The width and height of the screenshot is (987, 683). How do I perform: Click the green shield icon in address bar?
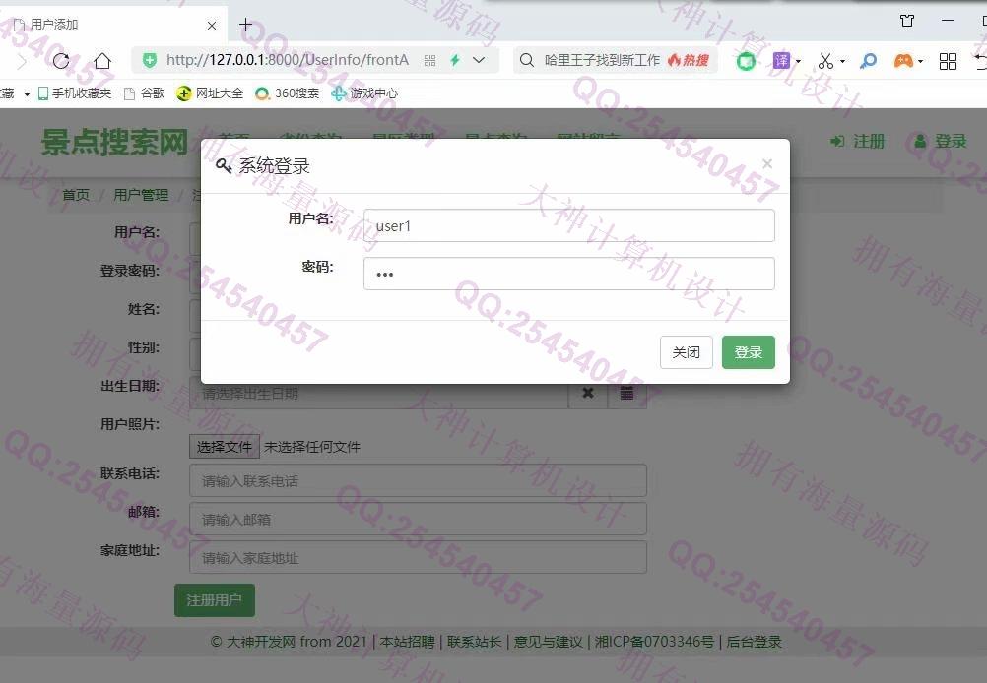tap(150, 60)
